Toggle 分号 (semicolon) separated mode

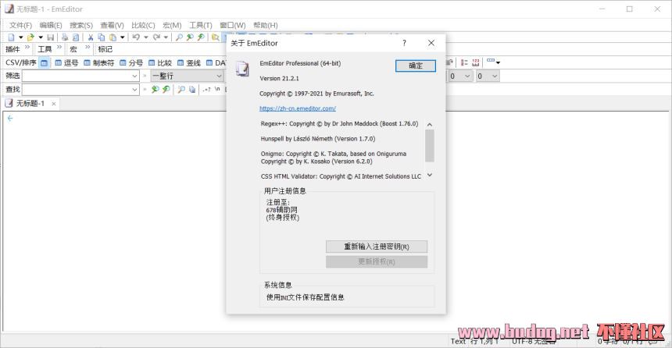131,63
